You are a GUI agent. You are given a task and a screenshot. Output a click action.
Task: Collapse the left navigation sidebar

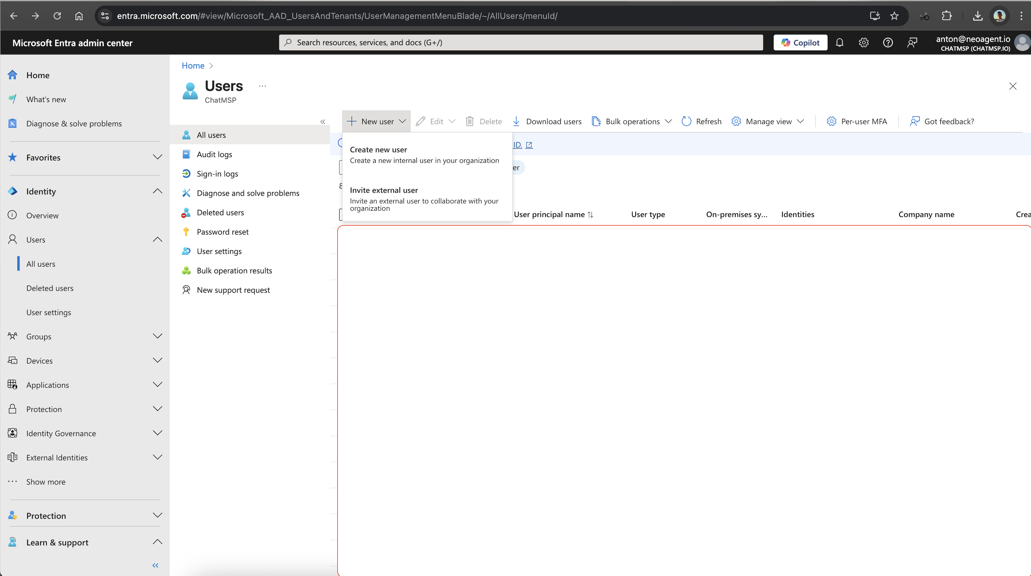(x=155, y=565)
